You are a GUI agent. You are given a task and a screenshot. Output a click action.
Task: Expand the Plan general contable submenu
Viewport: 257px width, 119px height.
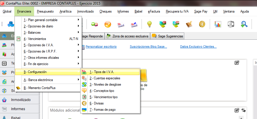point(79,20)
